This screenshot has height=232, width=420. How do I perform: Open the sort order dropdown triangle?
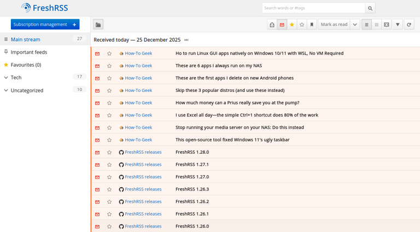(398, 25)
